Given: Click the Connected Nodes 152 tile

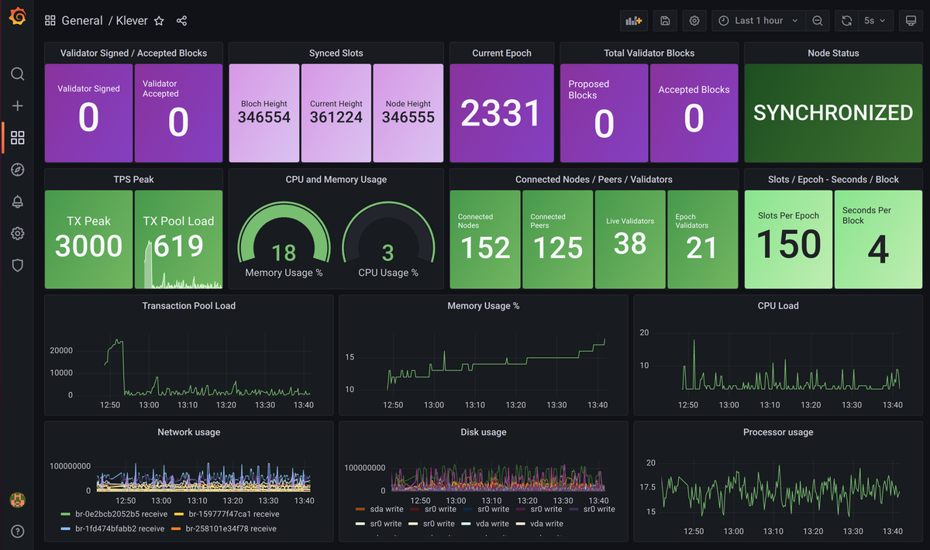Looking at the screenshot, I should tap(485, 239).
